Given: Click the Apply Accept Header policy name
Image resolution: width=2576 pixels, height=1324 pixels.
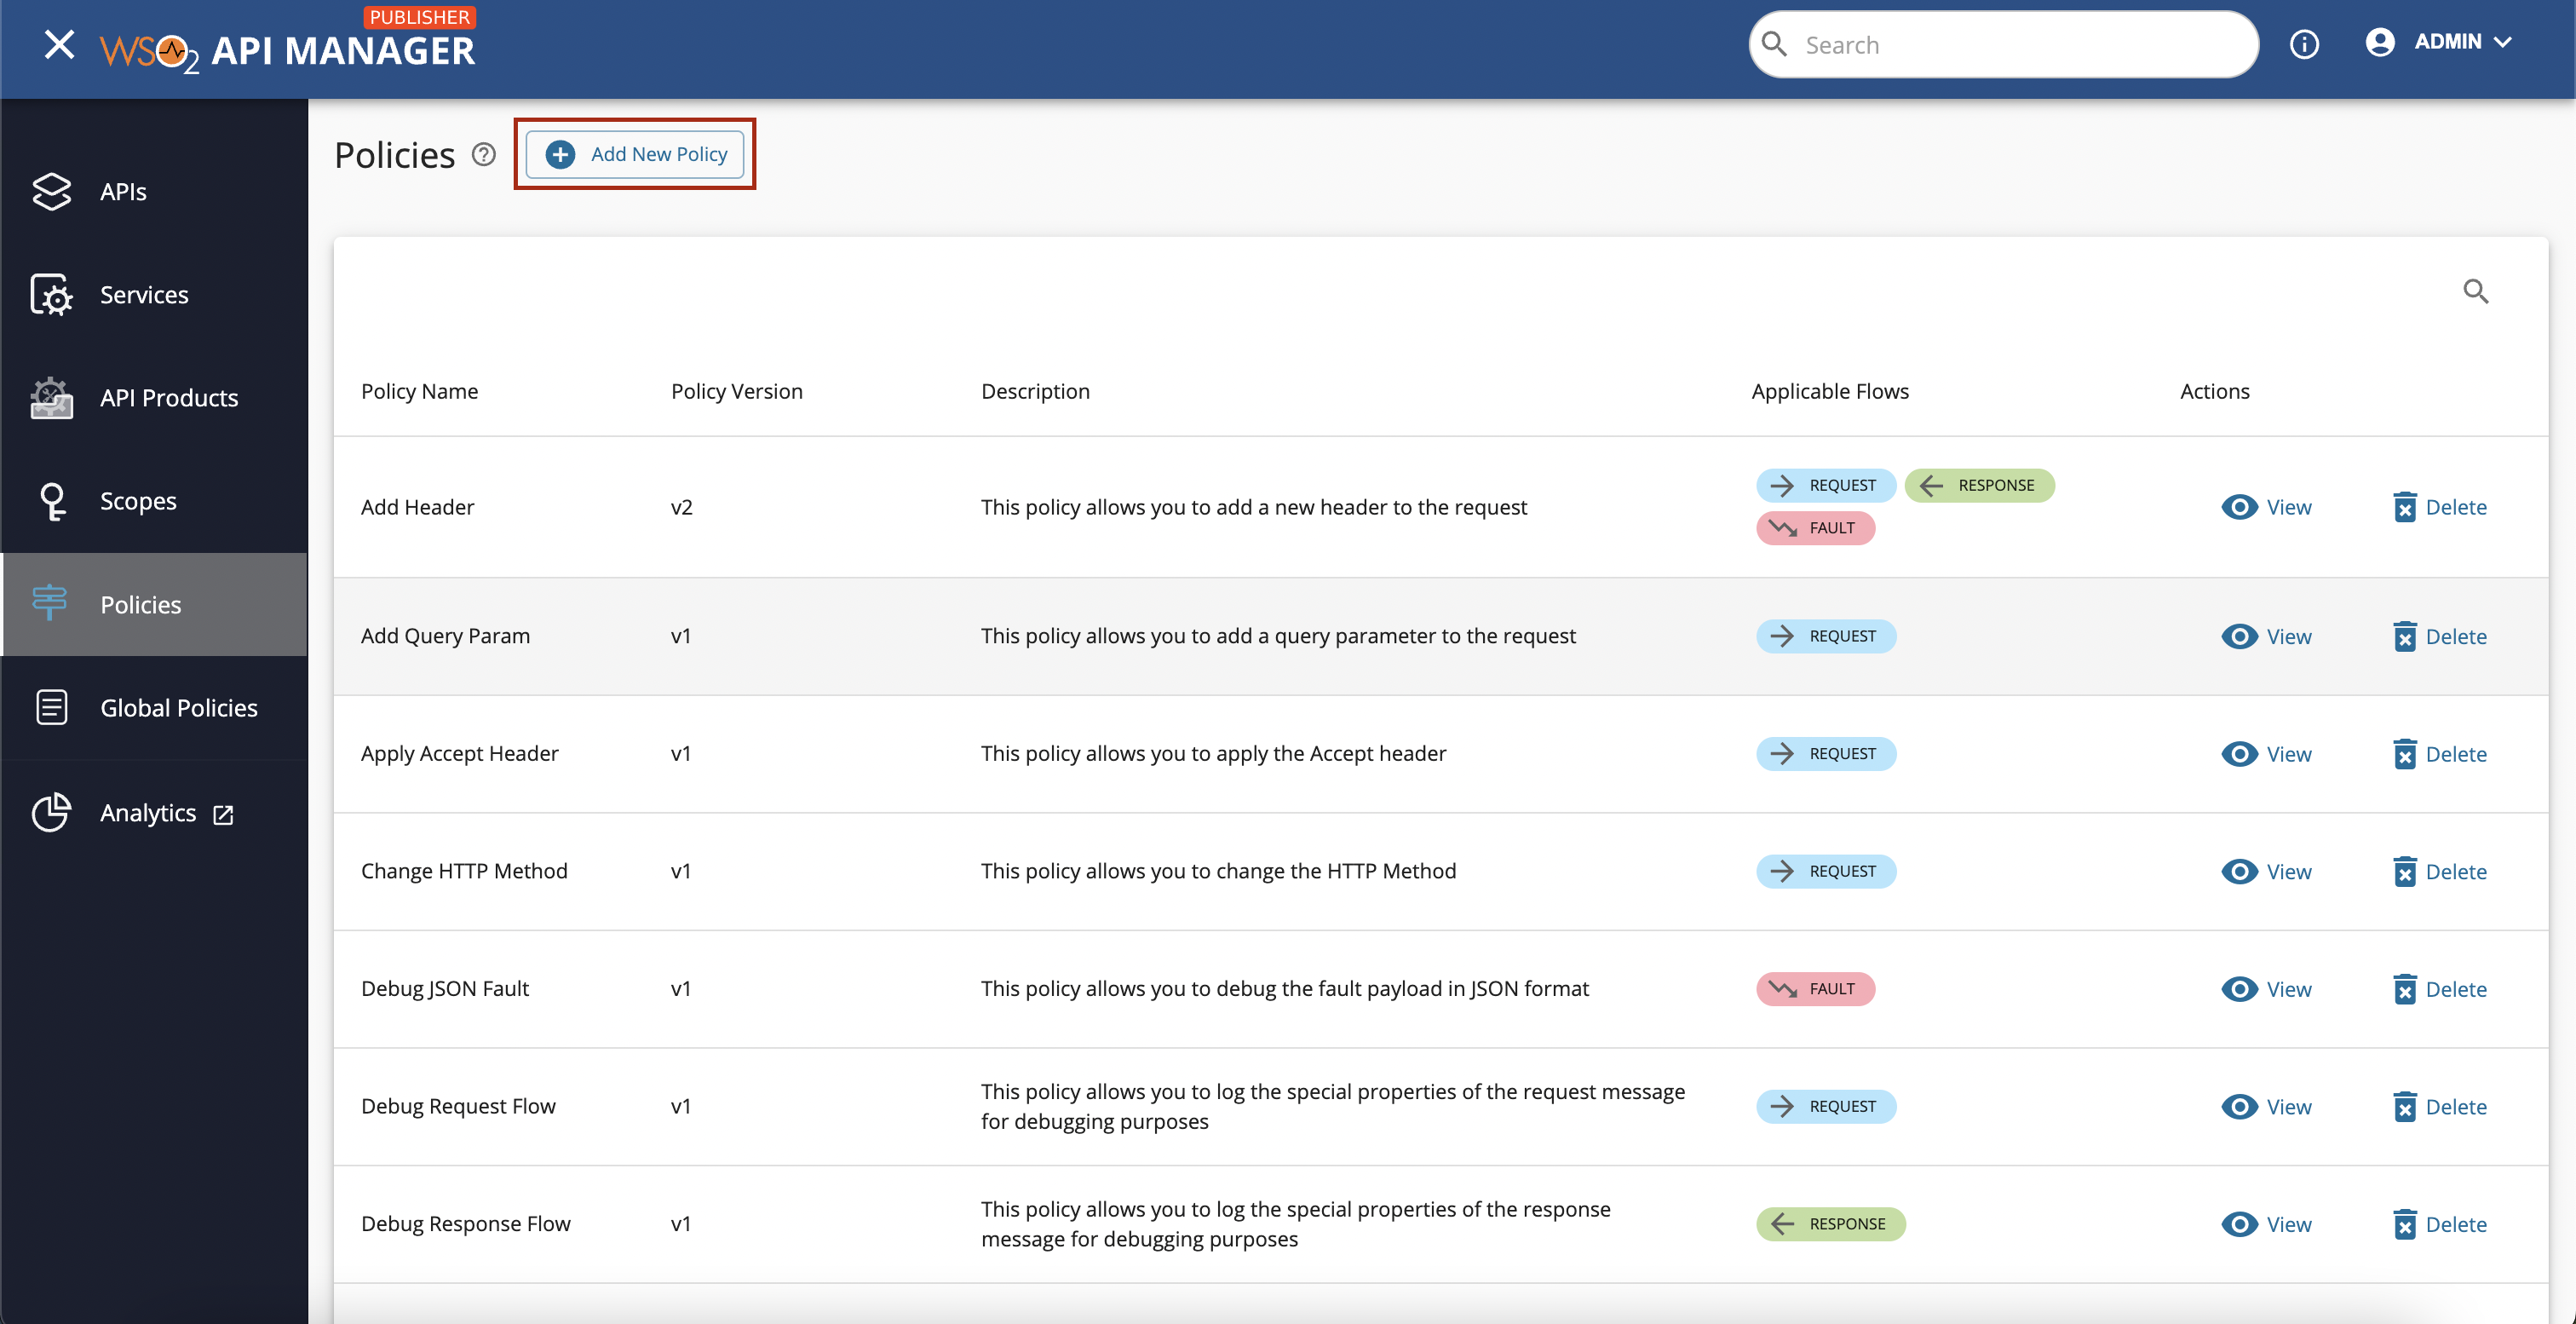Looking at the screenshot, I should (x=459, y=753).
